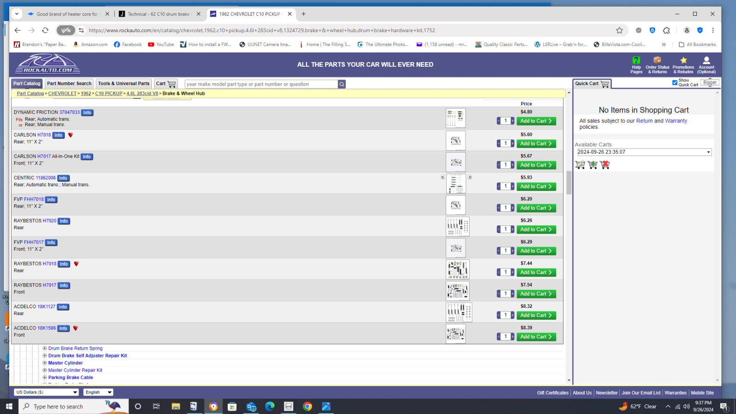Image resolution: width=736 pixels, height=414 pixels.
Task: Switch to the Part Number Search tab
Action: coord(69,84)
